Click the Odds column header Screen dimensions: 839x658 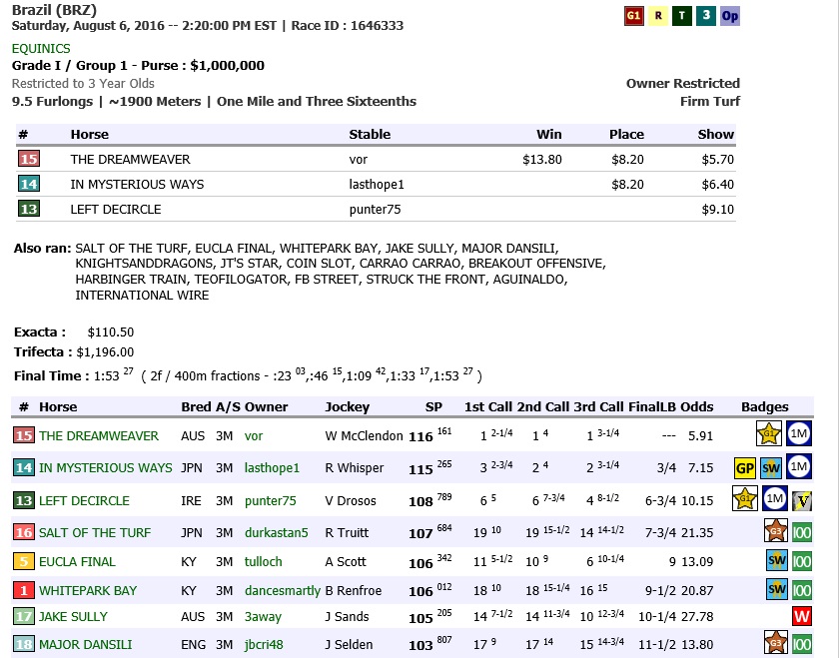(x=697, y=407)
